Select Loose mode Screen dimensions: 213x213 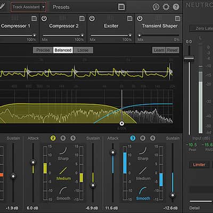83,50
